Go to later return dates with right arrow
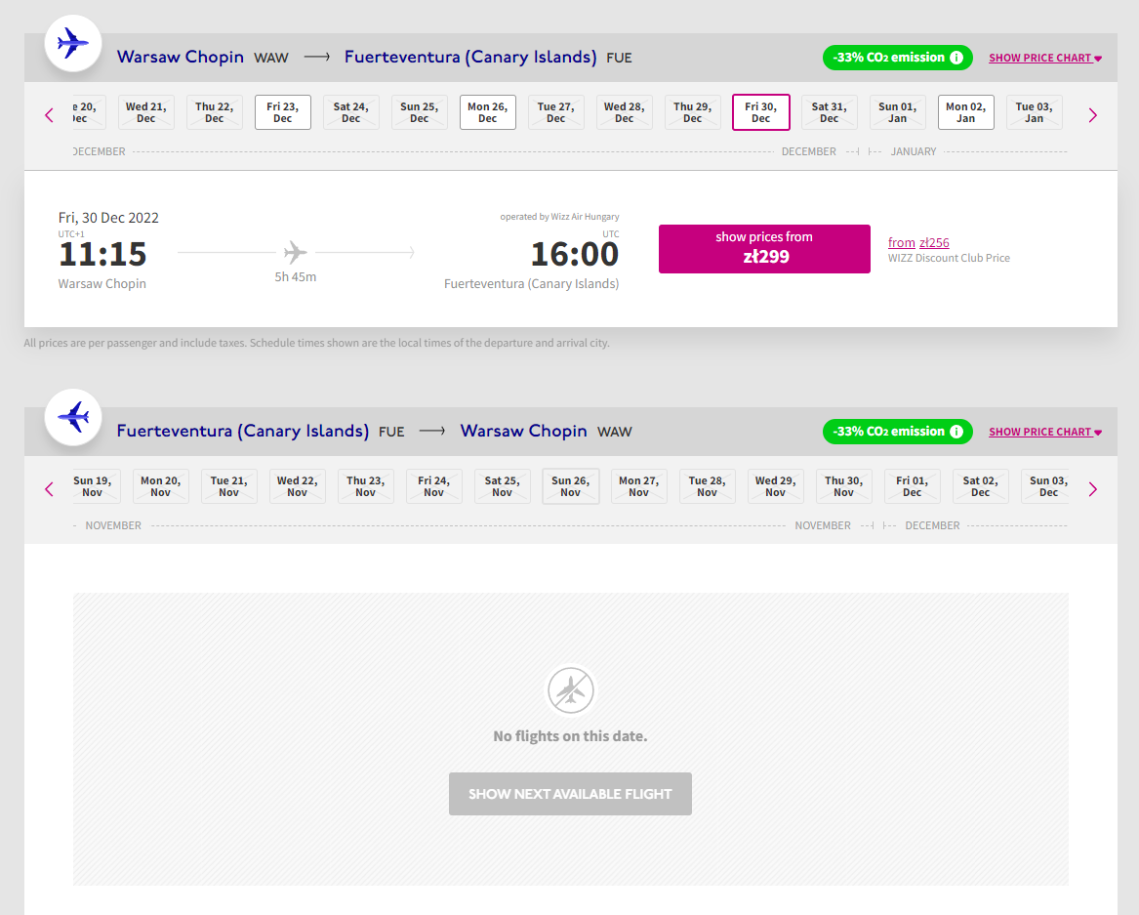Screen dimensions: 1139x915 coord(1092,489)
